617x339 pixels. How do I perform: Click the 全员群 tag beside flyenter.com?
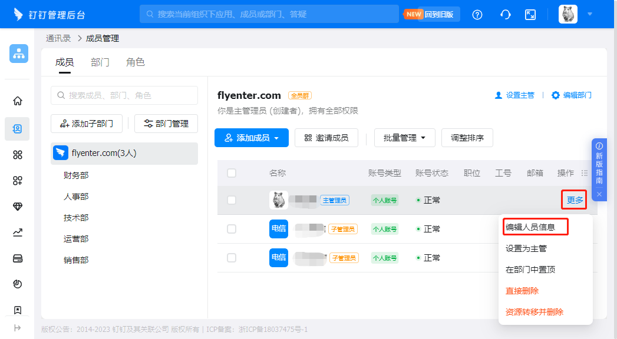[x=300, y=95]
